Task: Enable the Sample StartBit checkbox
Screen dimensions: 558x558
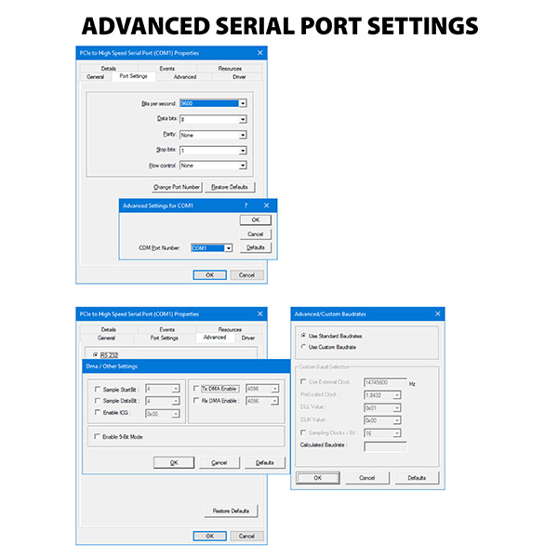Action: tap(98, 388)
